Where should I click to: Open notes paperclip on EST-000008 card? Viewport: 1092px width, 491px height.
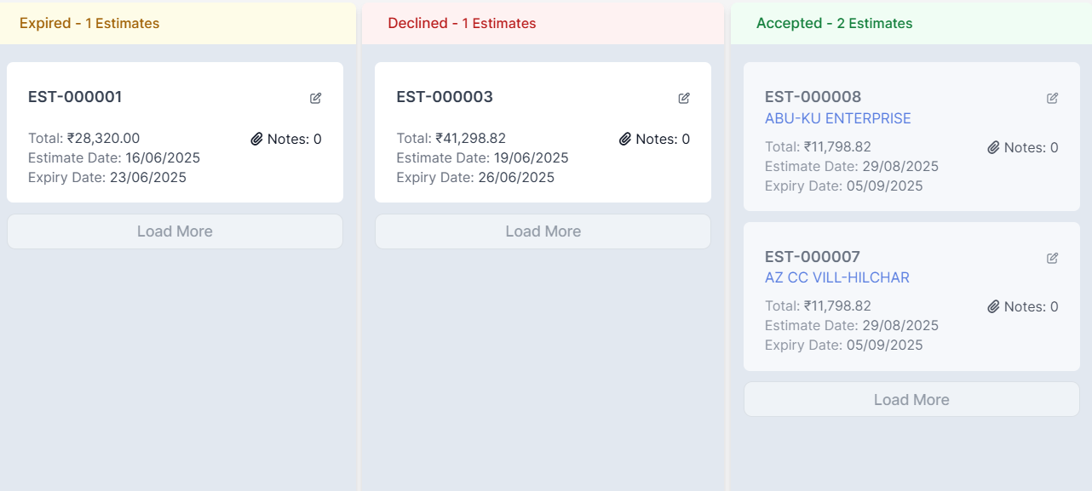[x=993, y=147]
